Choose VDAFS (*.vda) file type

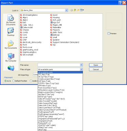click(60, 125)
